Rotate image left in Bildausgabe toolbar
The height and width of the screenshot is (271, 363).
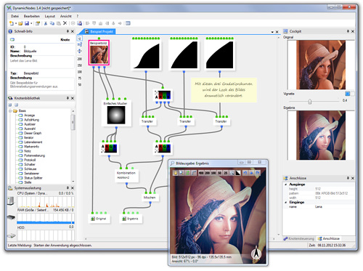[245, 173]
